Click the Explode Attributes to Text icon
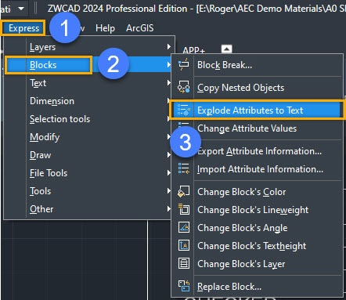The width and height of the screenshot is (346, 300). click(184, 110)
